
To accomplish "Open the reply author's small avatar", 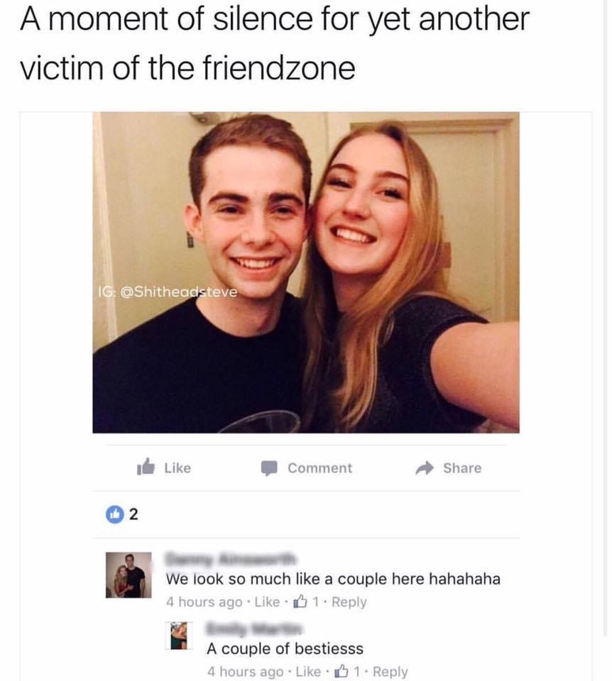I will click(x=179, y=636).
